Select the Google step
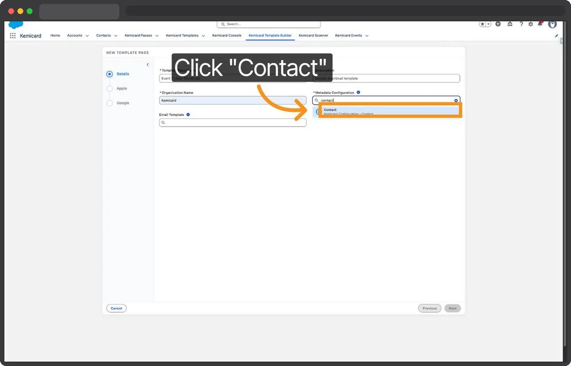 coord(118,103)
